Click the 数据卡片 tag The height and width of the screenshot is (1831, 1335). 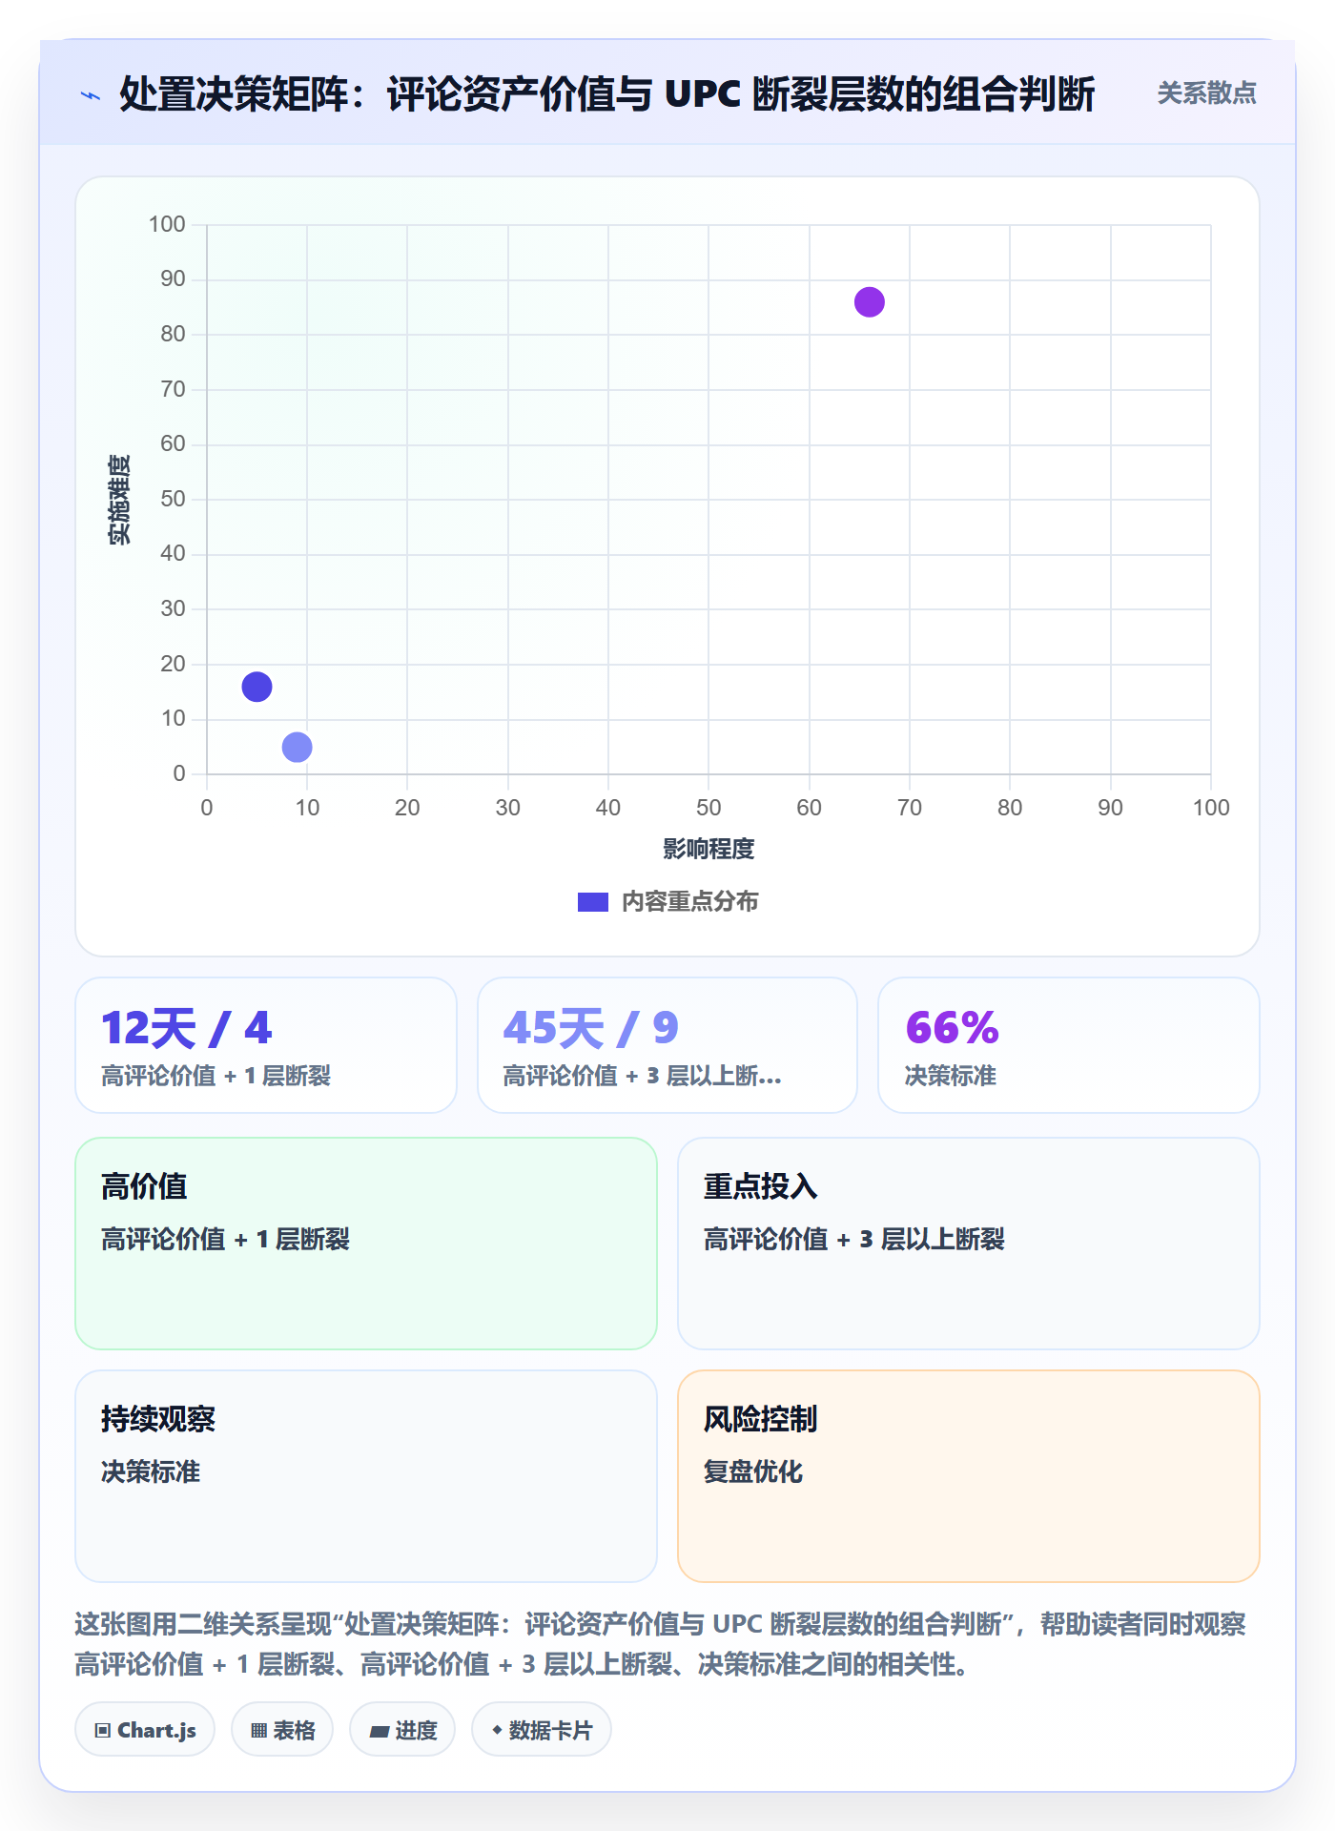(x=542, y=1730)
